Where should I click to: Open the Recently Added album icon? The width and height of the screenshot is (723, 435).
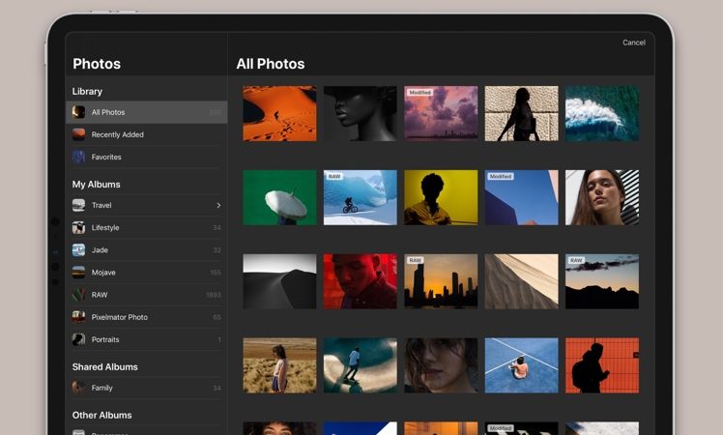click(x=78, y=134)
